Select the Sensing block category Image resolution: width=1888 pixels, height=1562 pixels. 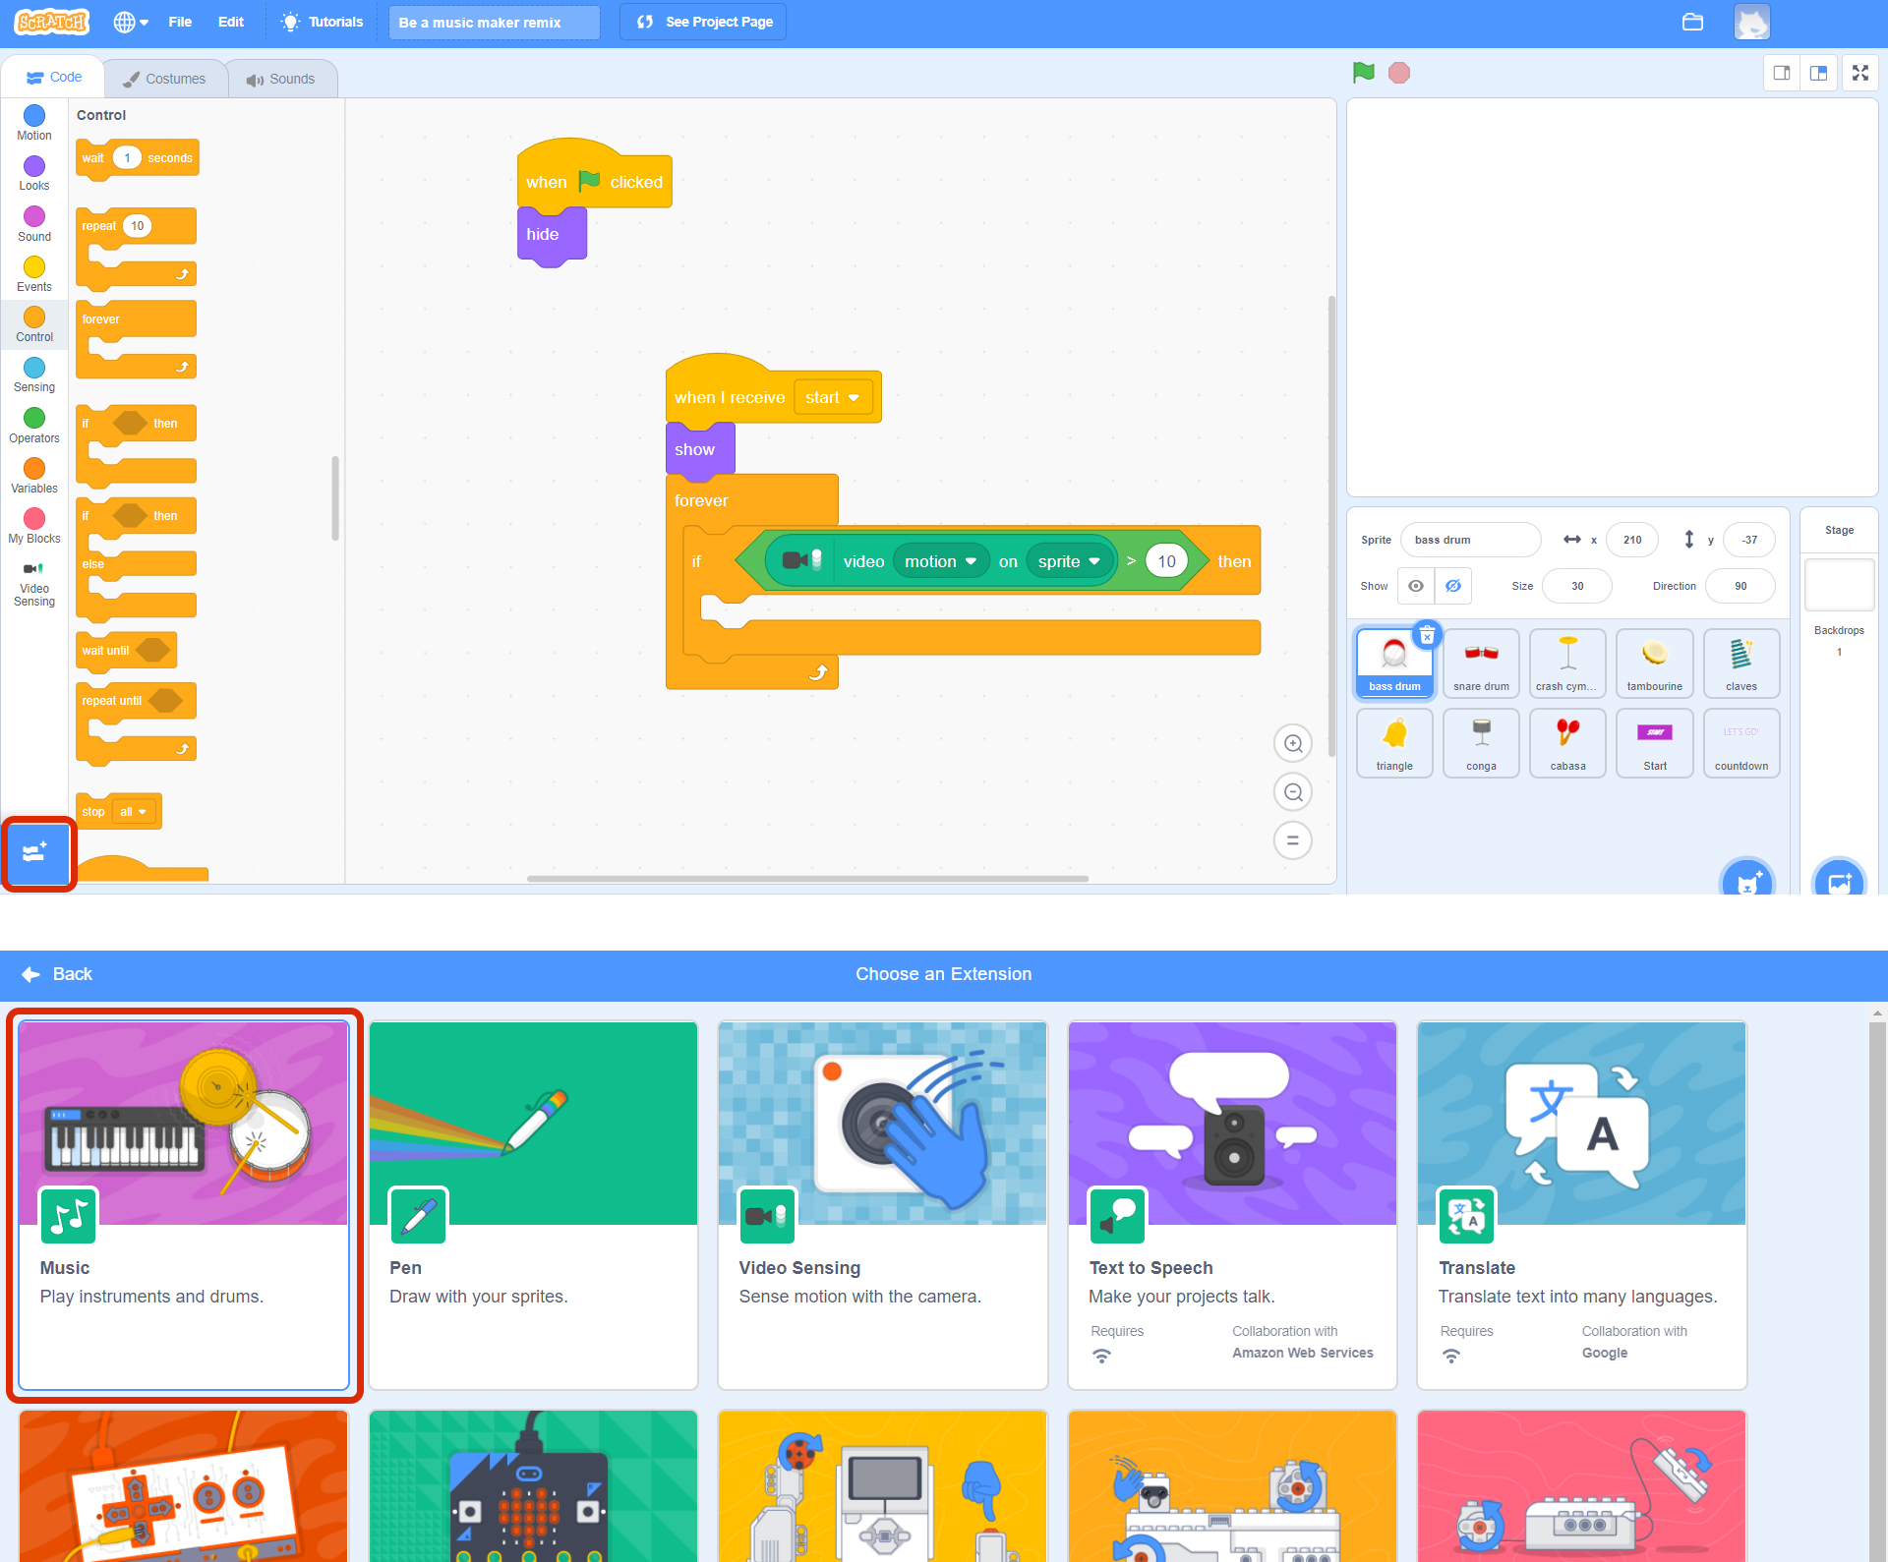click(x=34, y=375)
